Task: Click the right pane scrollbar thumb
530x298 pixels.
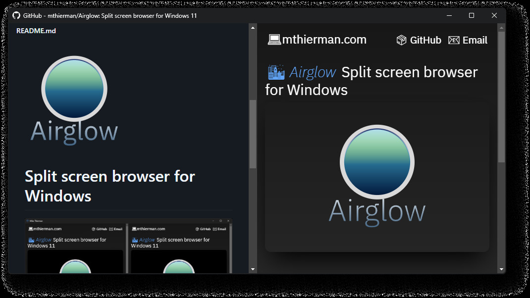Action: (x=501, y=98)
